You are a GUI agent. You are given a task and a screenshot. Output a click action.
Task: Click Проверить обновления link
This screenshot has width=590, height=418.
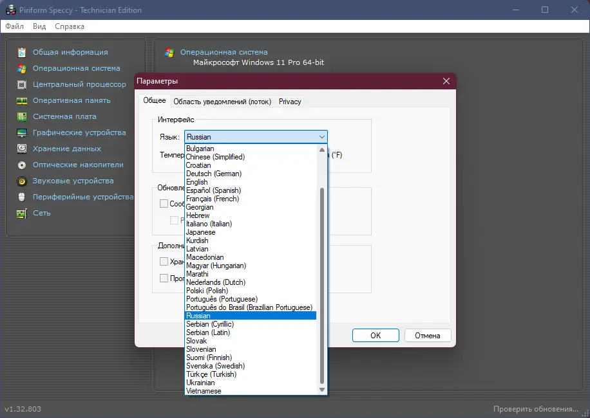tap(535, 409)
